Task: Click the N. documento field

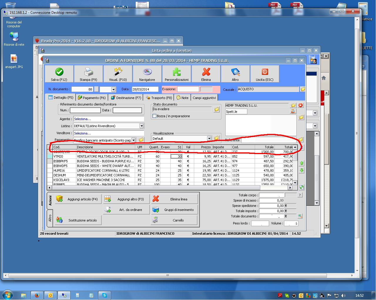Action: (82, 89)
